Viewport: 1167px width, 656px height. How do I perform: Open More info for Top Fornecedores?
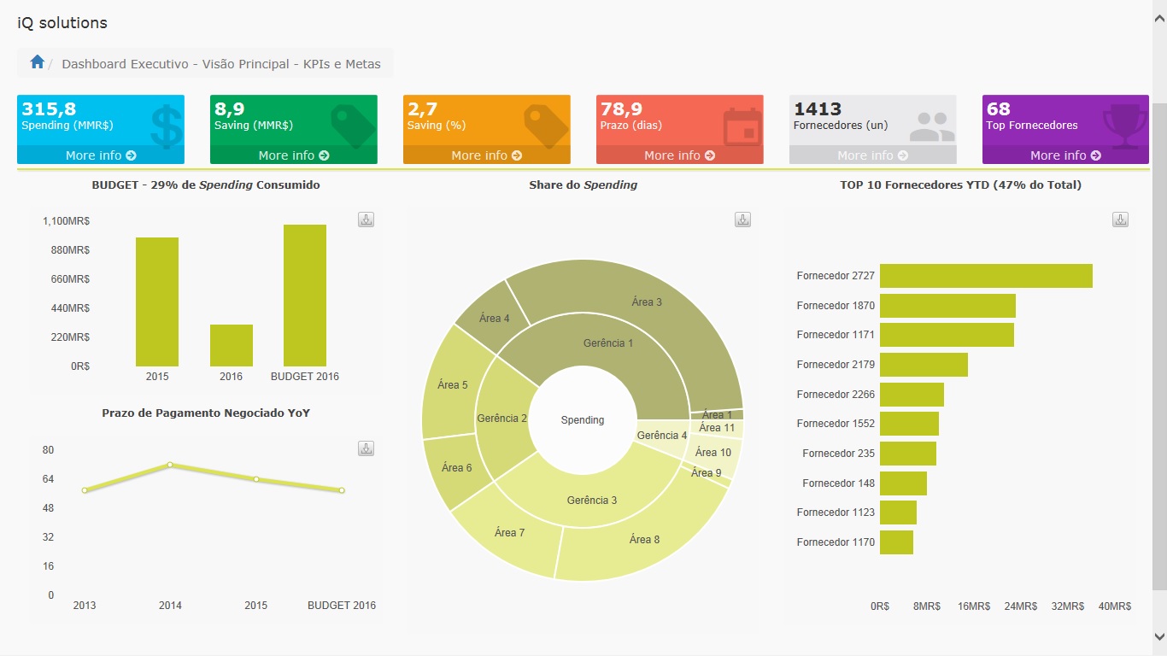pyautogui.click(x=1065, y=155)
